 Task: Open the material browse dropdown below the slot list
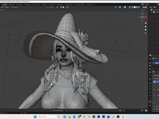tap(154, 72)
